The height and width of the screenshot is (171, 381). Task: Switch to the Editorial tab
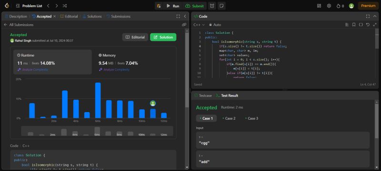69,17
